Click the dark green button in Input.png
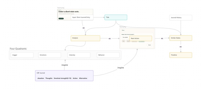Viewport: 201px width, 90px height. point(61,19)
